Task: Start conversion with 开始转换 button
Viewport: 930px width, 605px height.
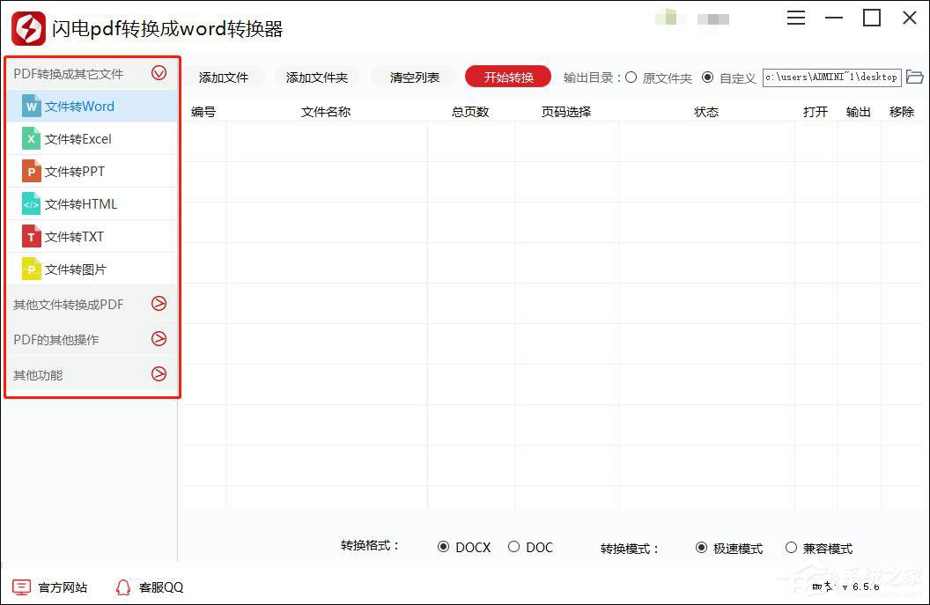Action: pyautogui.click(x=507, y=77)
